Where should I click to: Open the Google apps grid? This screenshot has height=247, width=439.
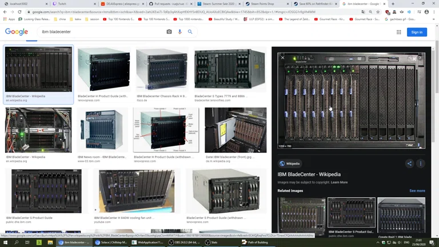pos(398,32)
